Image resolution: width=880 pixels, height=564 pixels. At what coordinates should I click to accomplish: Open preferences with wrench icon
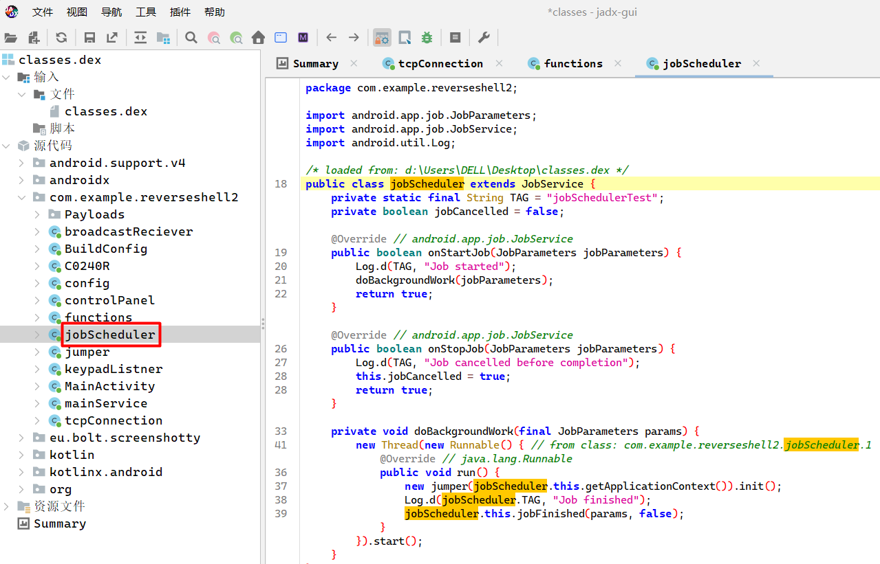[484, 38]
